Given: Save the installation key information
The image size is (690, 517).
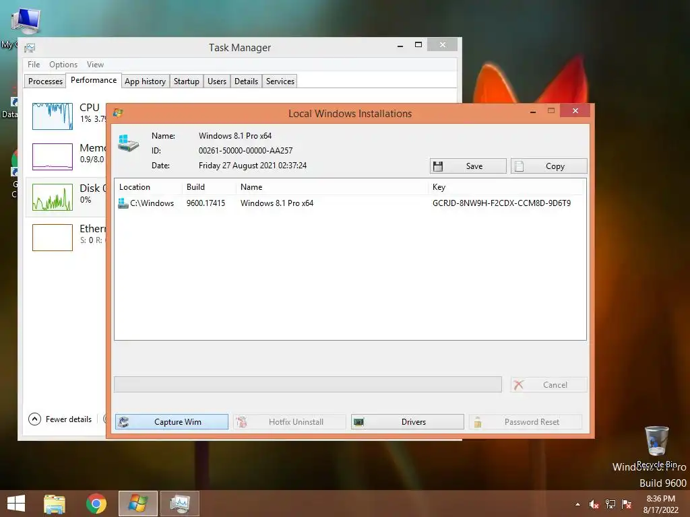Looking at the screenshot, I should pos(468,166).
